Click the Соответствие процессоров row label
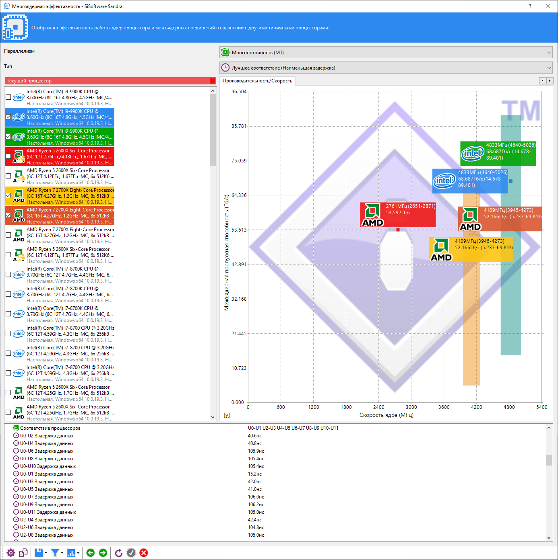The width and height of the screenshot is (558, 560). click(x=50, y=428)
